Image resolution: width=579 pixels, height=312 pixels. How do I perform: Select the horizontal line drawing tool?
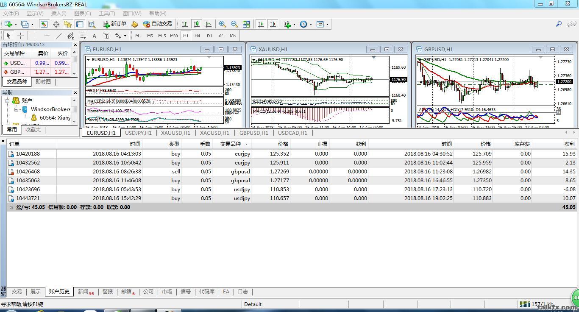(x=47, y=36)
